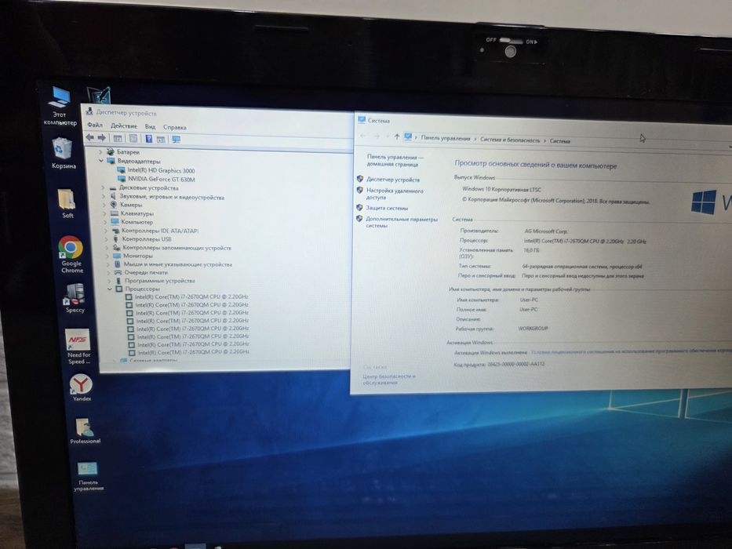
Task: Open the Корзина recycle bin icon
Action: [x=63, y=153]
